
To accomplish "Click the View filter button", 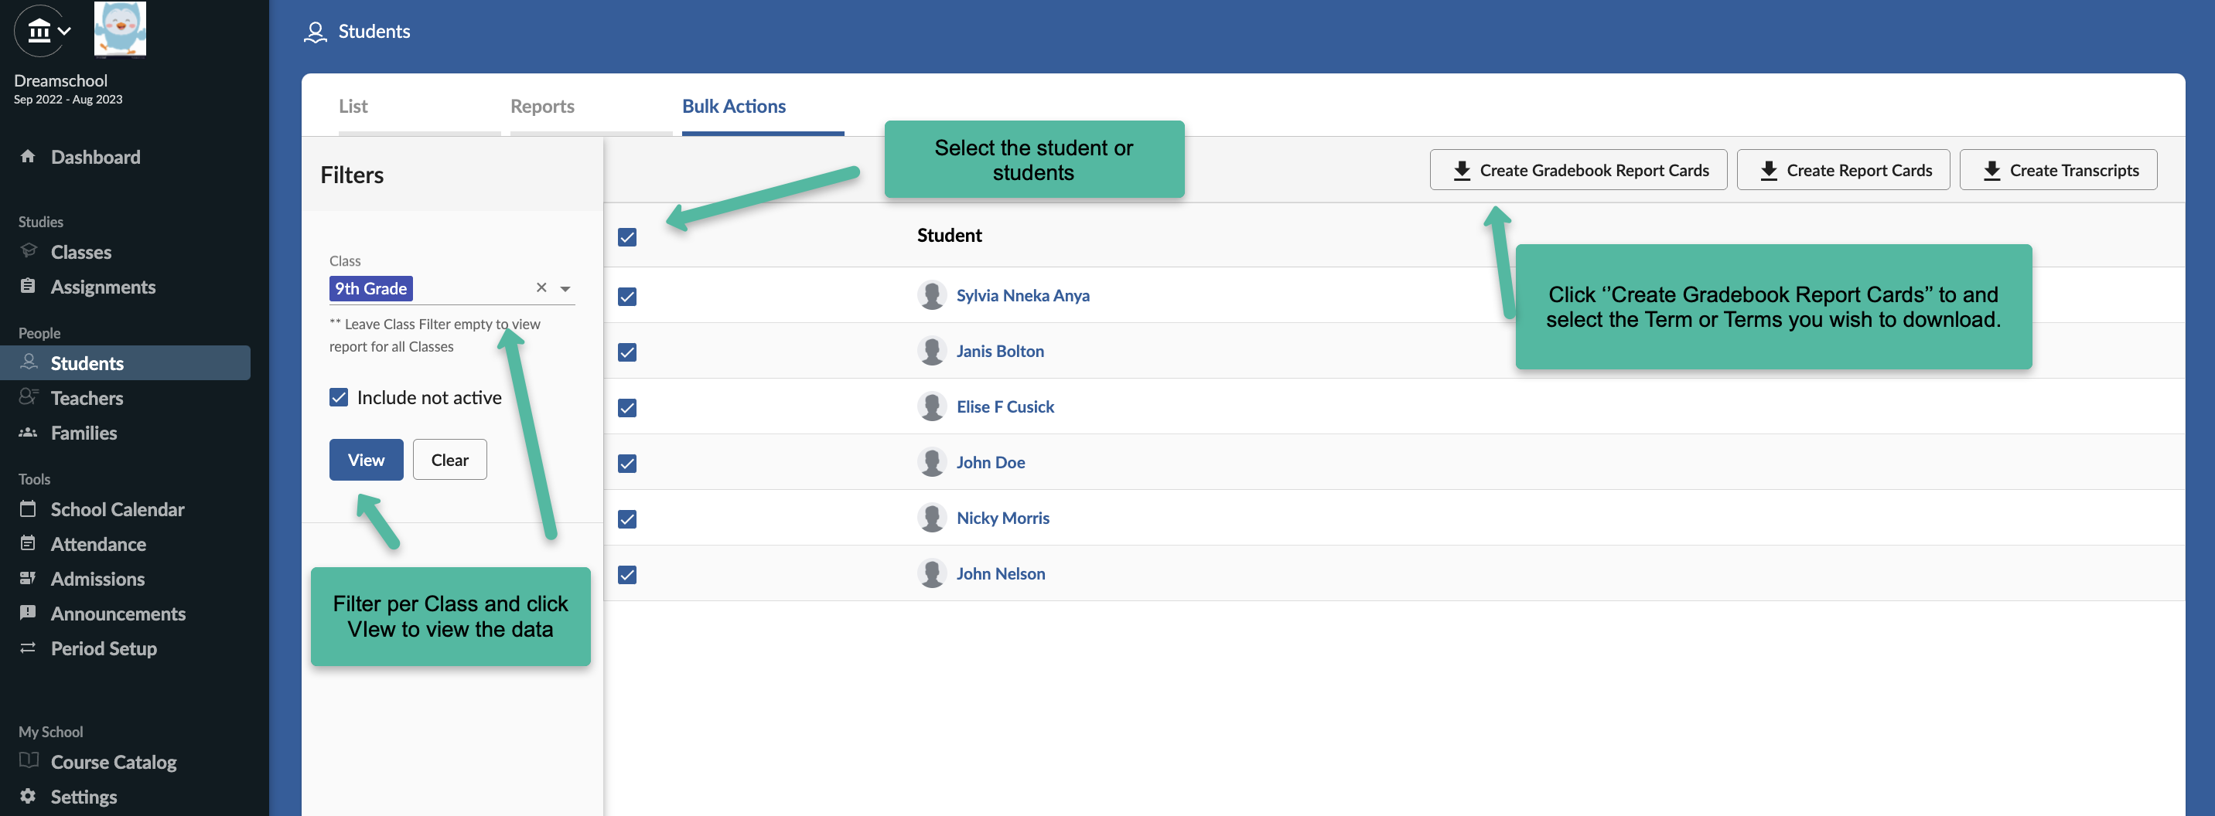I will coord(367,460).
